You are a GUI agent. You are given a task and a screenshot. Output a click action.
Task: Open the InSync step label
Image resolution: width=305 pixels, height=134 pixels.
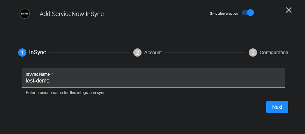coord(38,52)
